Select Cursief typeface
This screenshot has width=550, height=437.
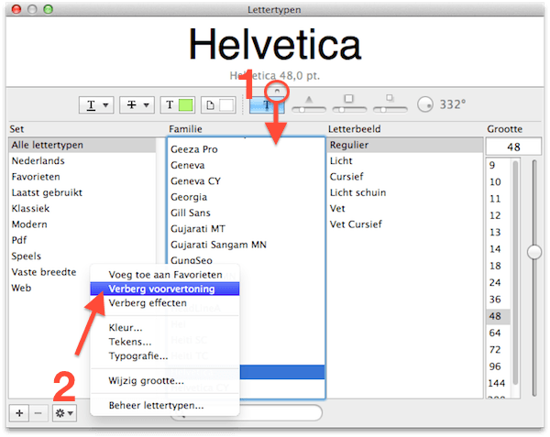tap(405, 177)
